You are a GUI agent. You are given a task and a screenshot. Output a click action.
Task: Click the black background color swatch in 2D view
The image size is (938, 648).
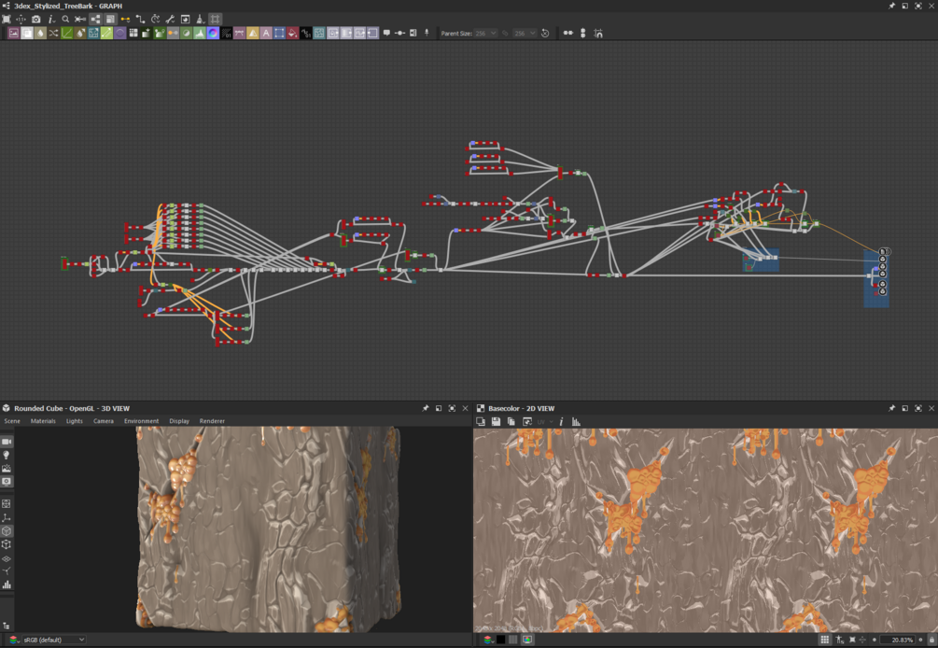coord(500,640)
